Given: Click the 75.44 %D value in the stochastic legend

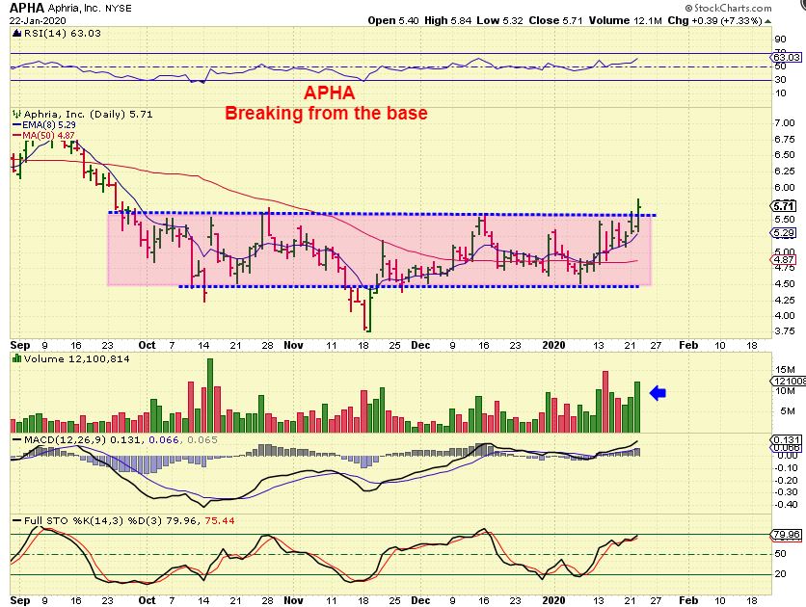Looking at the screenshot, I should pyautogui.click(x=220, y=520).
